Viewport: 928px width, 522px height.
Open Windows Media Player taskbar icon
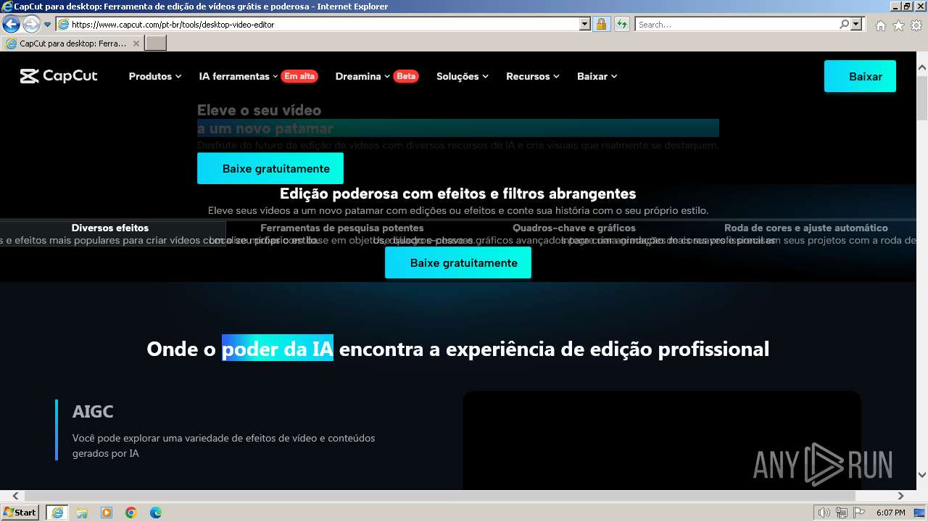(x=107, y=513)
